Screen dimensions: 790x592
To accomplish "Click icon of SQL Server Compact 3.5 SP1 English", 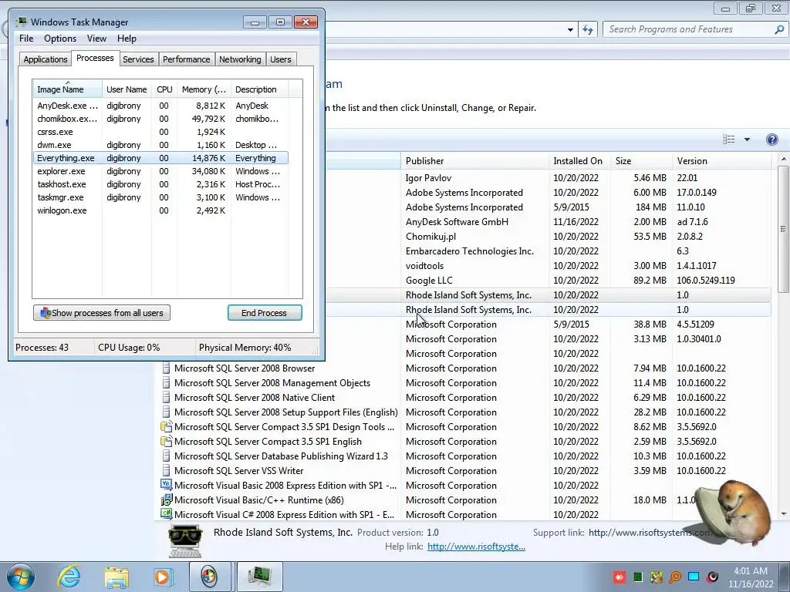I will coord(166,442).
